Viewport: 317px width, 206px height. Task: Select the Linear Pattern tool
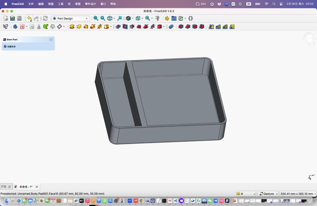(x=218, y=27)
